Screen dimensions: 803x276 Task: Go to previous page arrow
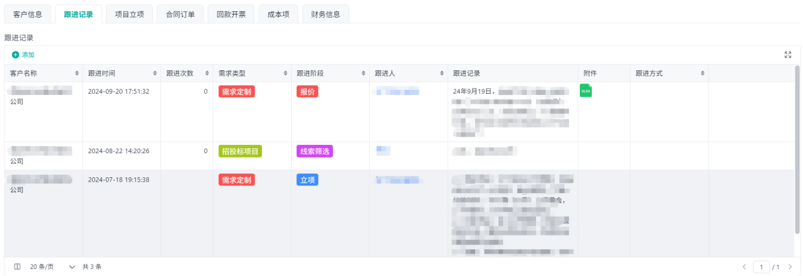point(744,267)
